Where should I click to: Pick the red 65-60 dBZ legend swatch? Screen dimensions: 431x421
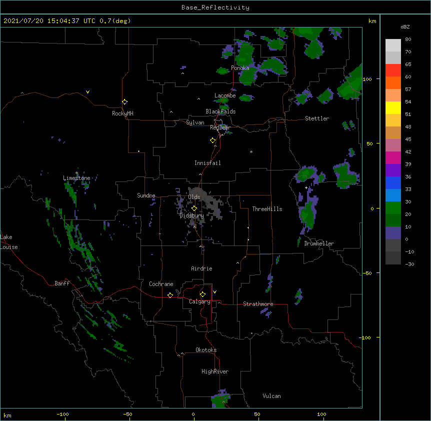pos(393,70)
